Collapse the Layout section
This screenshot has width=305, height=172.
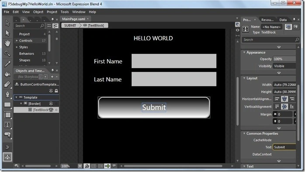(244, 78)
